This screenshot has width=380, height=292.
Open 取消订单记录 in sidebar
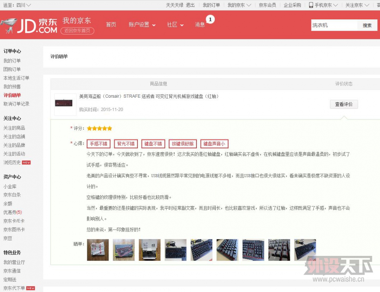click(16, 104)
